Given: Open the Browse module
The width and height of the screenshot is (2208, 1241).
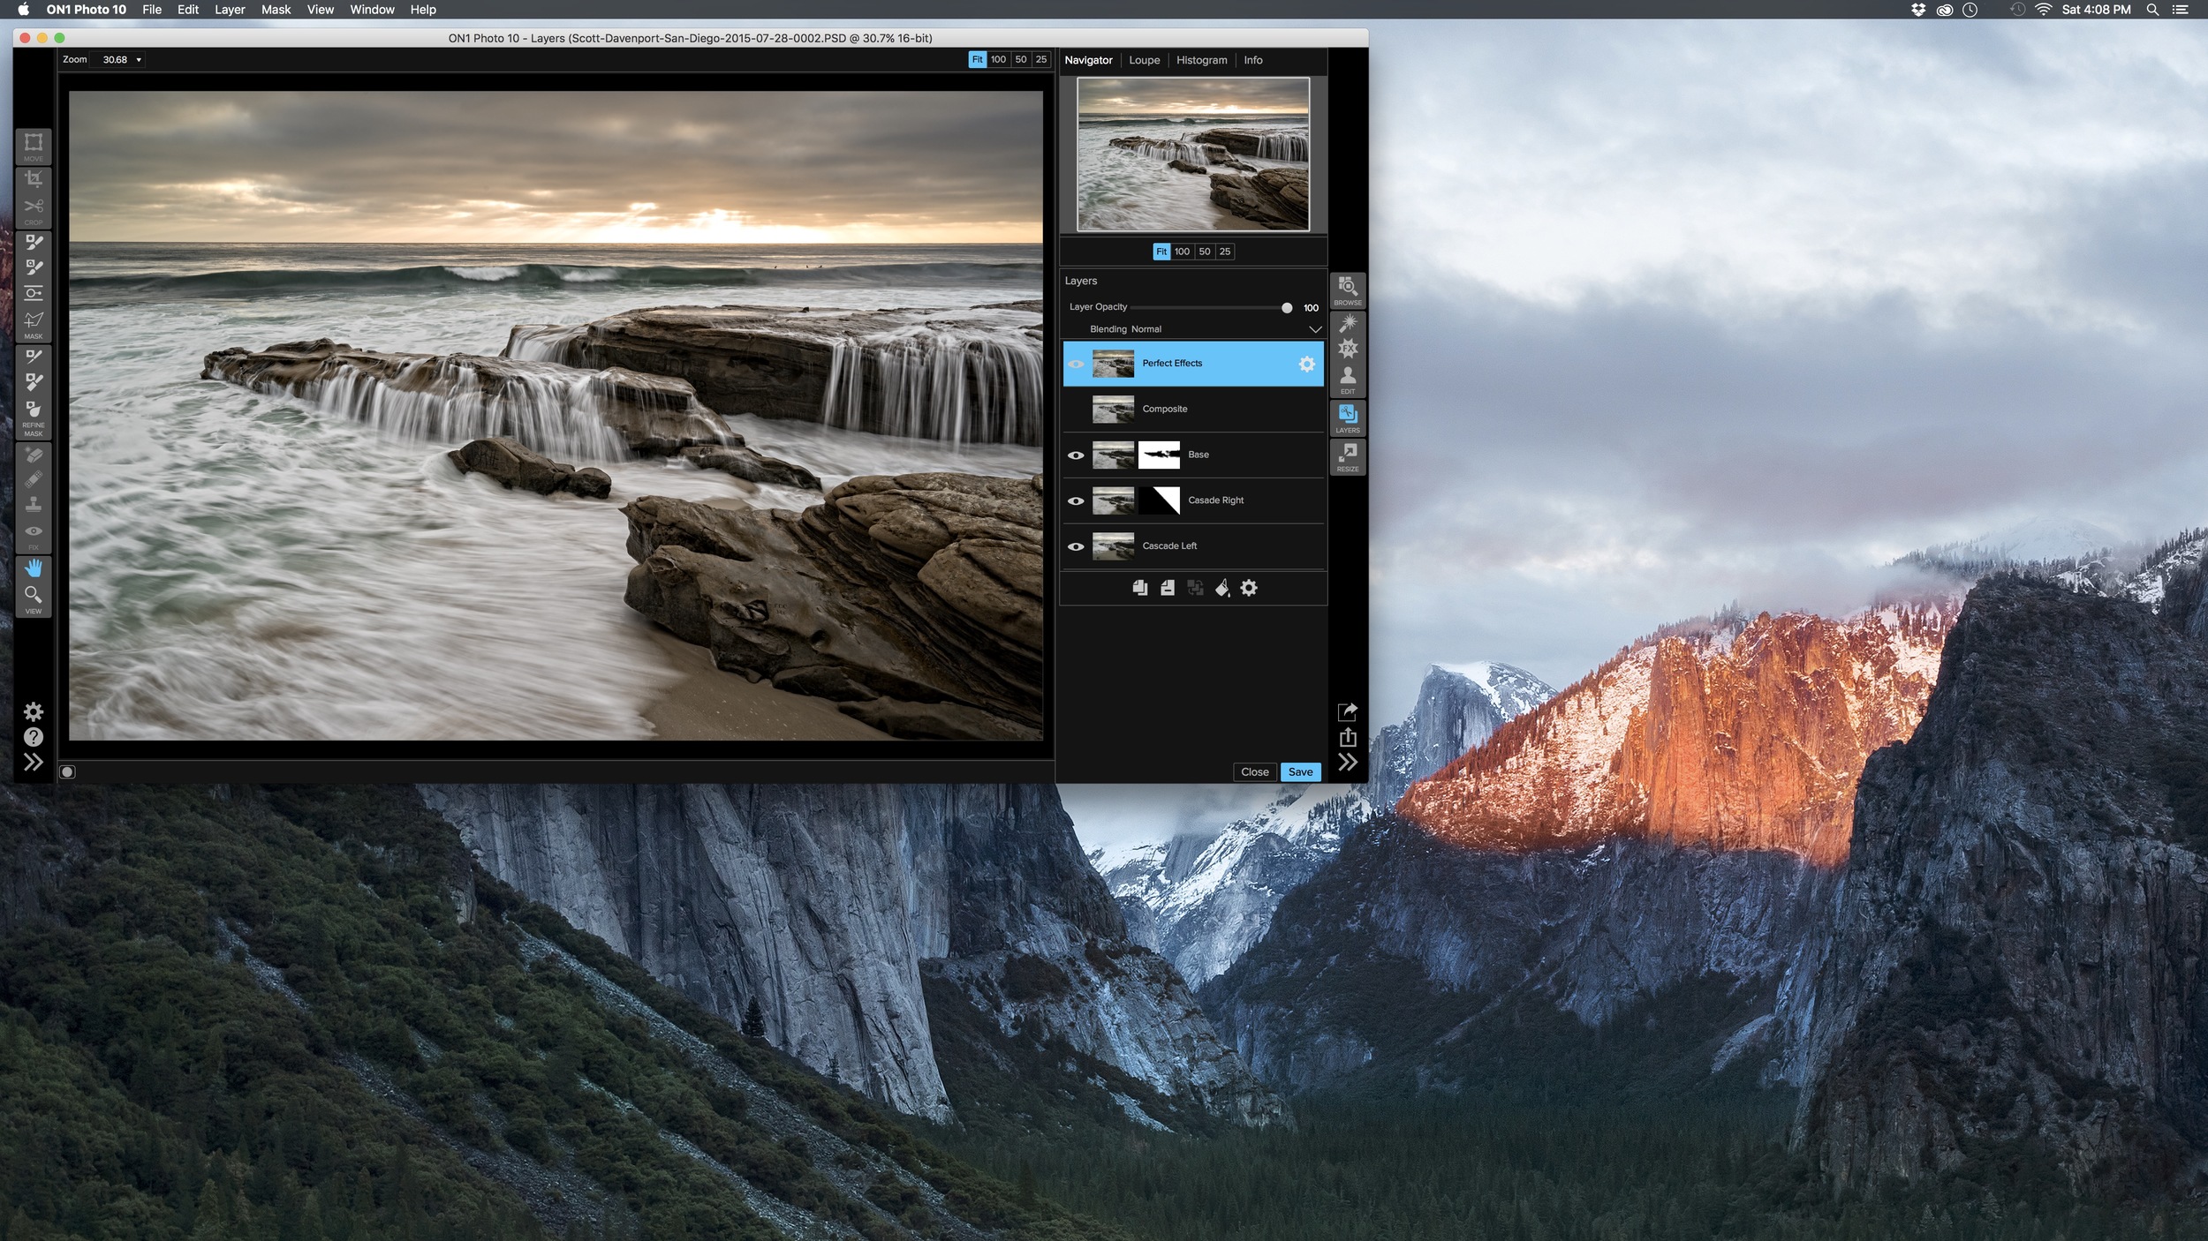Looking at the screenshot, I should click(x=1348, y=289).
